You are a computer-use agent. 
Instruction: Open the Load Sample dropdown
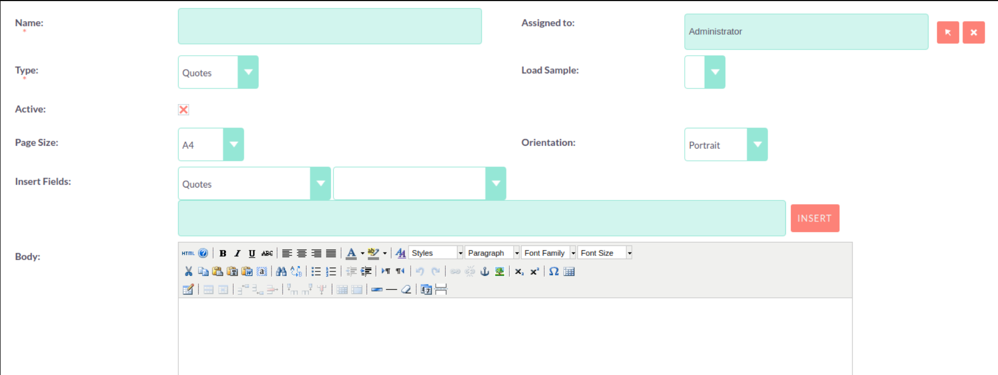pyautogui.click(x=705, y=72)
